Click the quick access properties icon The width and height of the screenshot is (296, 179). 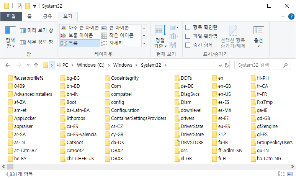(19, 6)
